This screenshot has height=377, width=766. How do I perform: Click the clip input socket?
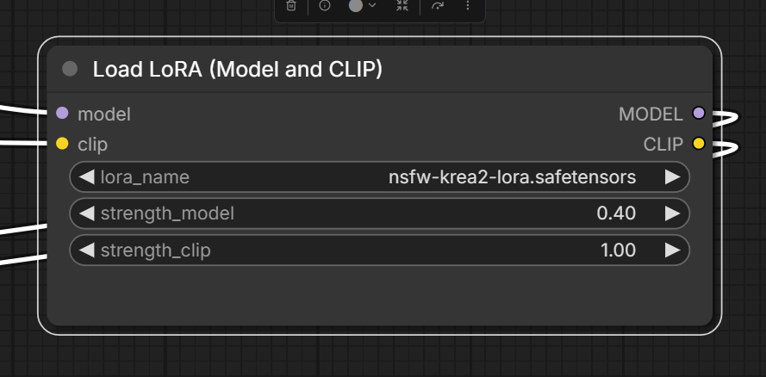click(x=62, y=144)
